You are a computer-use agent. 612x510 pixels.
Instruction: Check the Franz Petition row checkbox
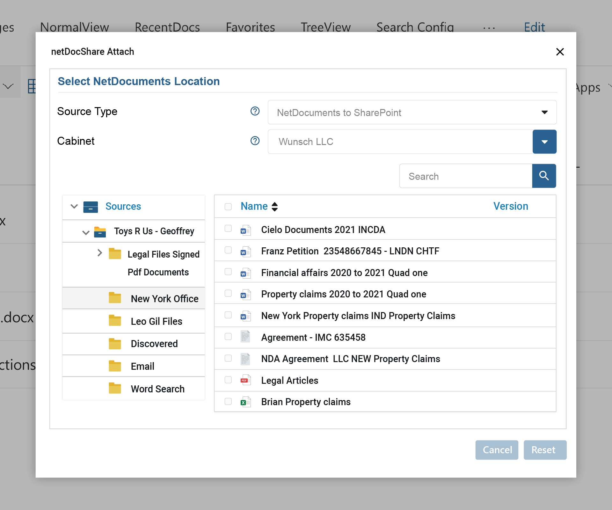pos(228,250)
